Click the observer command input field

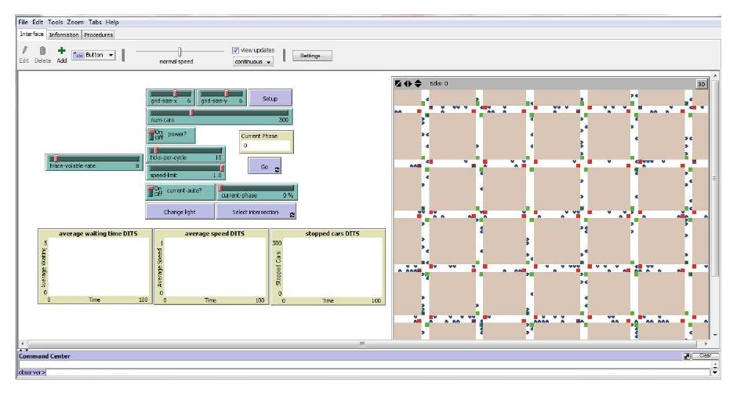pyautogui.click(x=378, y=372)
